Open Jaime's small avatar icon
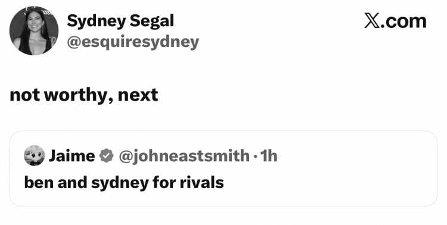447x225 pixels. point(34,155)
